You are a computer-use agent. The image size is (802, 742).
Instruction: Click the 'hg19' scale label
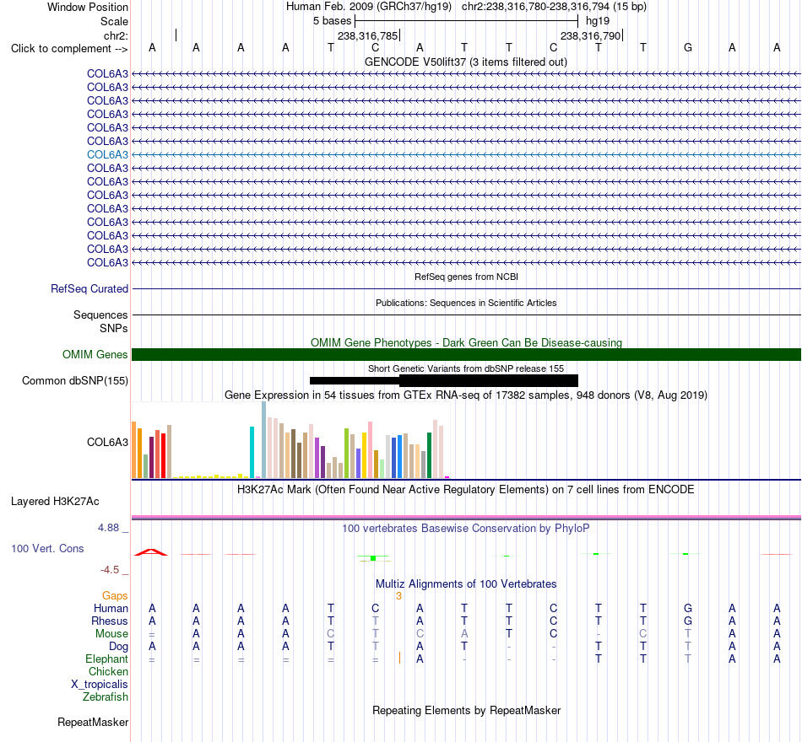click(598, 21)
